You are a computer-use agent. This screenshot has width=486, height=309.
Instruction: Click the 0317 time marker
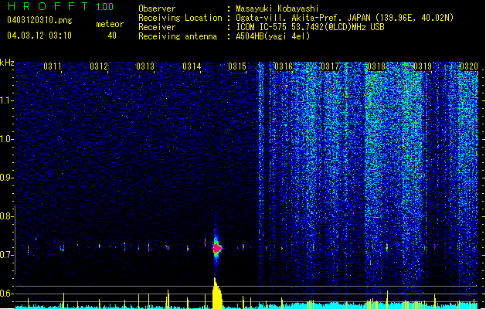(330, 66)
